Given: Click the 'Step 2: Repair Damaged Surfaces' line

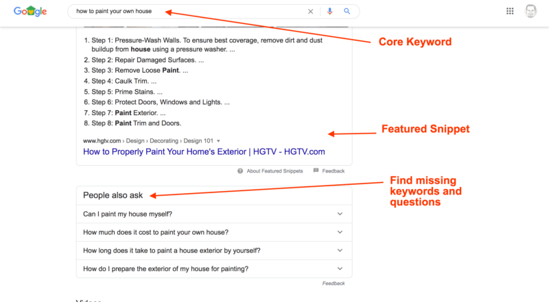Looking at the screenshot, I should coord(144,60).
